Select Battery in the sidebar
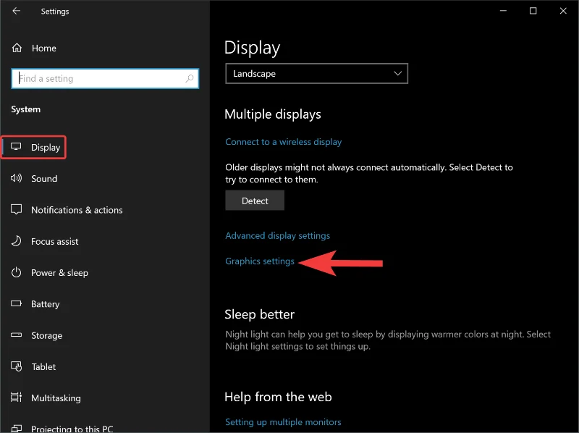This screenshot has height=433, width=579. [x=45, y=303]
